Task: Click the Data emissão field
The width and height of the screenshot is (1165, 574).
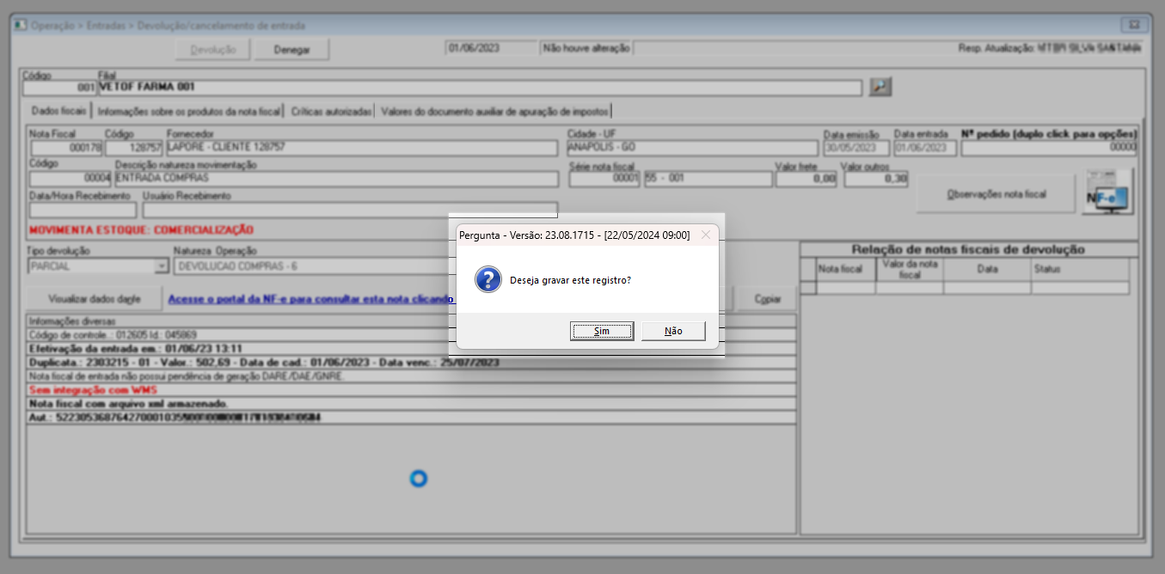Action: pos(855,148)
